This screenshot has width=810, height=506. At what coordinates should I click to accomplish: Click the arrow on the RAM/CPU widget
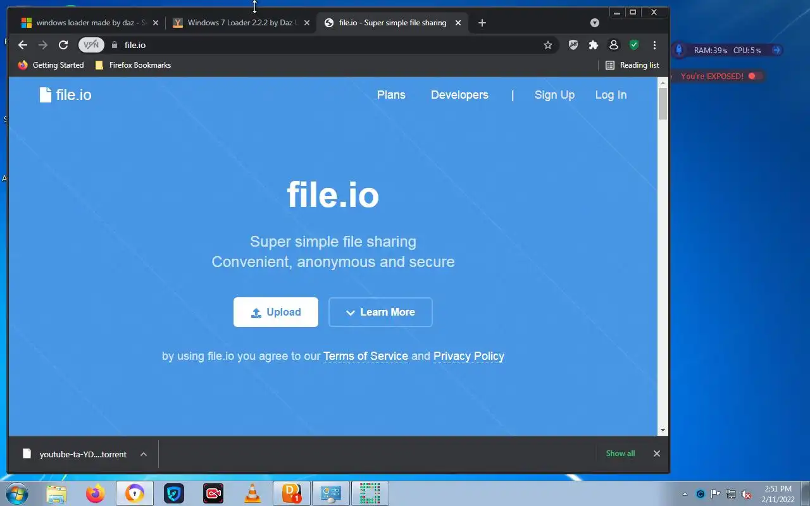click(776, 50)
